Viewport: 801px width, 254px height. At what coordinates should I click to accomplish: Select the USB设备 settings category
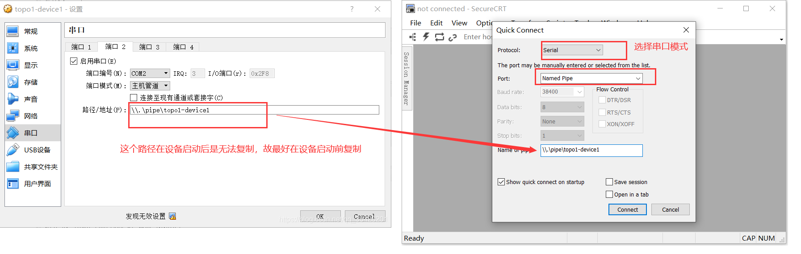pos(37,150)
